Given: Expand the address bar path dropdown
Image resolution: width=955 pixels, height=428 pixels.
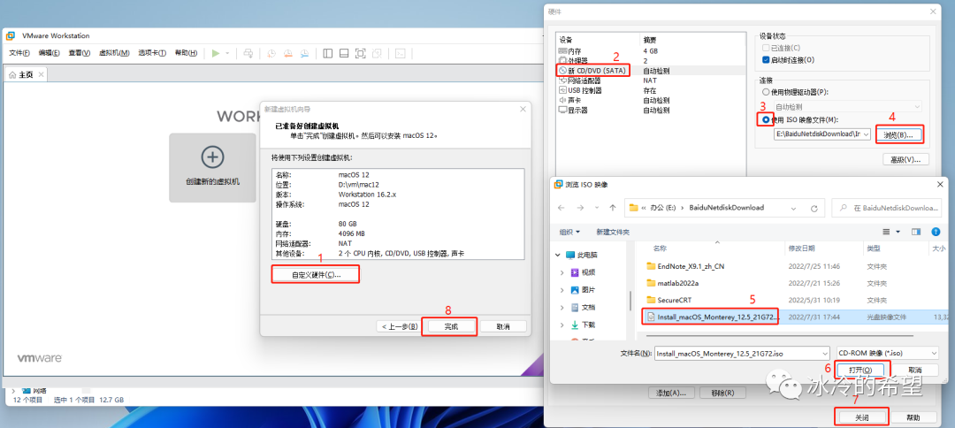Looking at the screenshot, I should coord(793,208).
